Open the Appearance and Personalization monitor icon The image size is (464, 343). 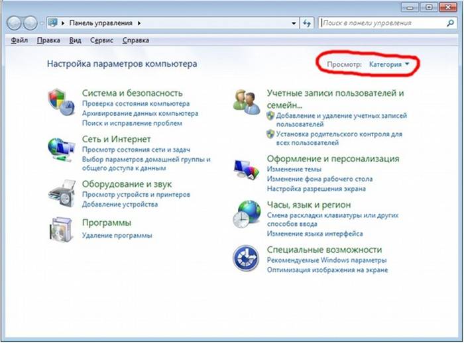[247, 170]
